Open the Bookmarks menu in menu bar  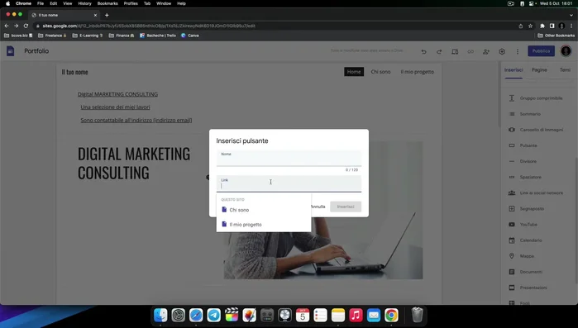click(x=107, y=3)
